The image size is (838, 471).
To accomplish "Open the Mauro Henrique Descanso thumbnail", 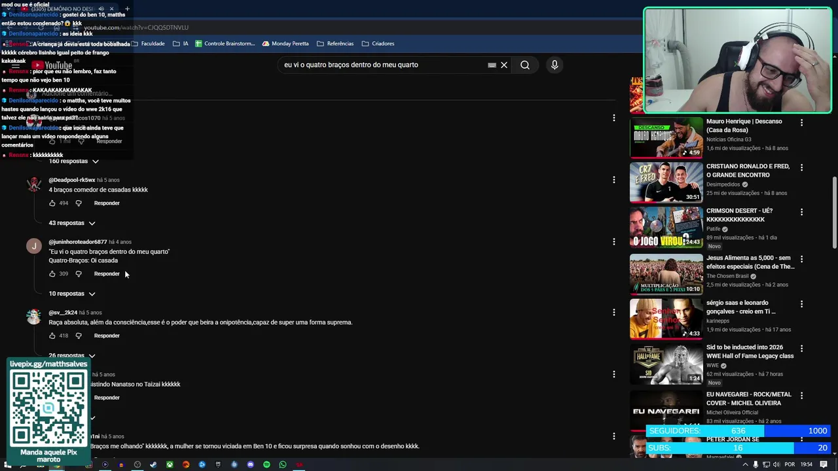I will [666, 137].
